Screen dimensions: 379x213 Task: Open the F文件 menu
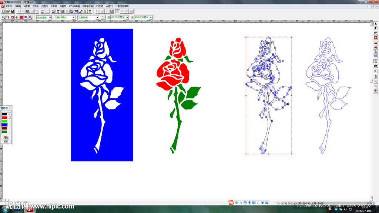(x=9, y=6)
